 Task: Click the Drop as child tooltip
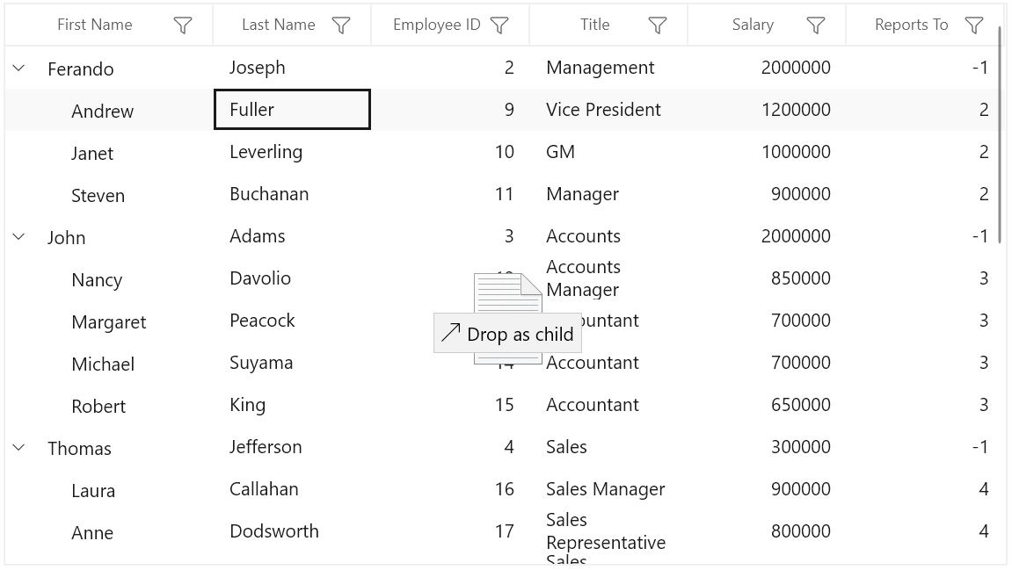point(507,334)
